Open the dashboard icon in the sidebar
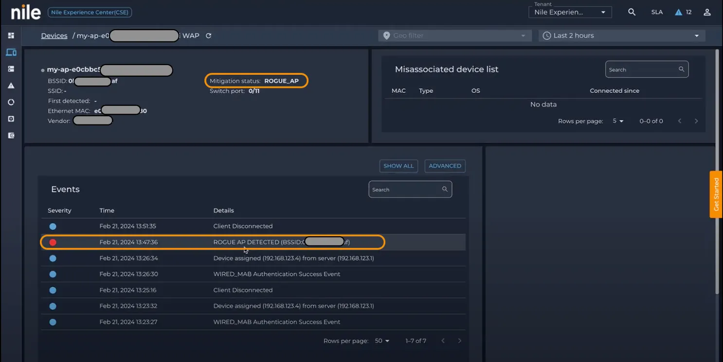723x362 pixels. pos(11,35)
